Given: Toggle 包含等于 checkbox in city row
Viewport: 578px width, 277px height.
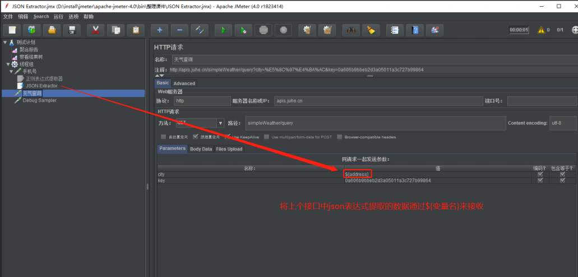Looking at the screenshot, I should tap(562, 175).
